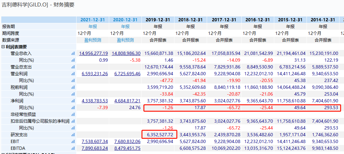Collapse the 利润表摘要 section
Image resolution: width=344 pixels, height=154 pixels.
click(3, 47)
